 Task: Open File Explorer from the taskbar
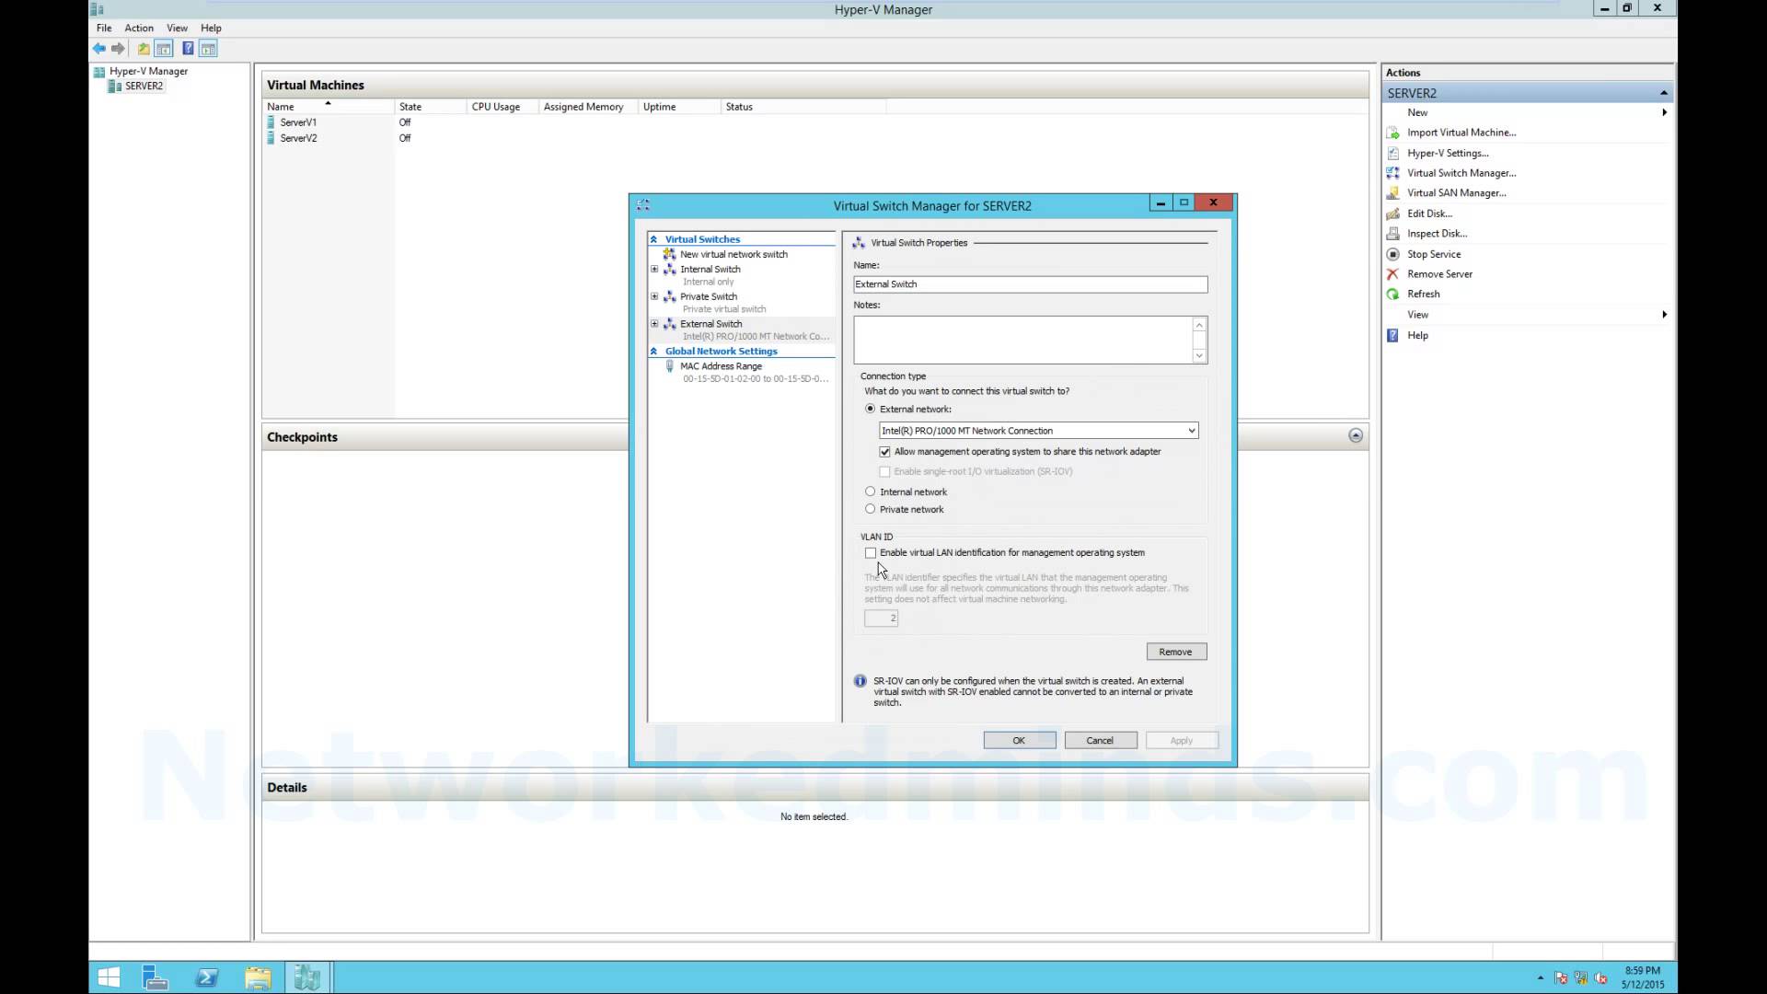click(258, 977)
